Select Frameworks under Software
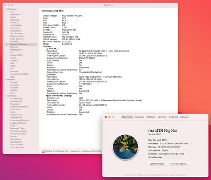Viewport: 211px width, 180px height. click(x=16, y=115)
